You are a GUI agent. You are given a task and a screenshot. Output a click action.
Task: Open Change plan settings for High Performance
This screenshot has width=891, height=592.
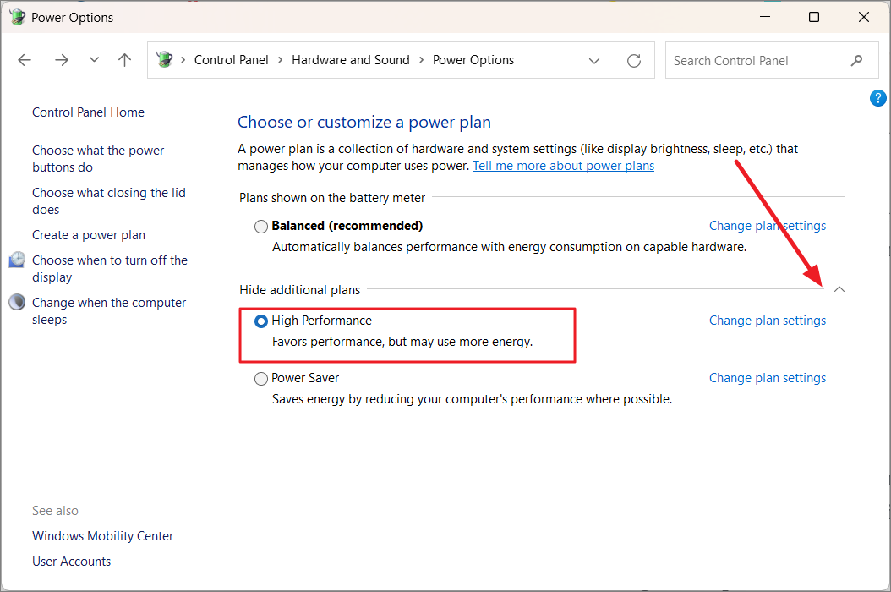[767, 320]
